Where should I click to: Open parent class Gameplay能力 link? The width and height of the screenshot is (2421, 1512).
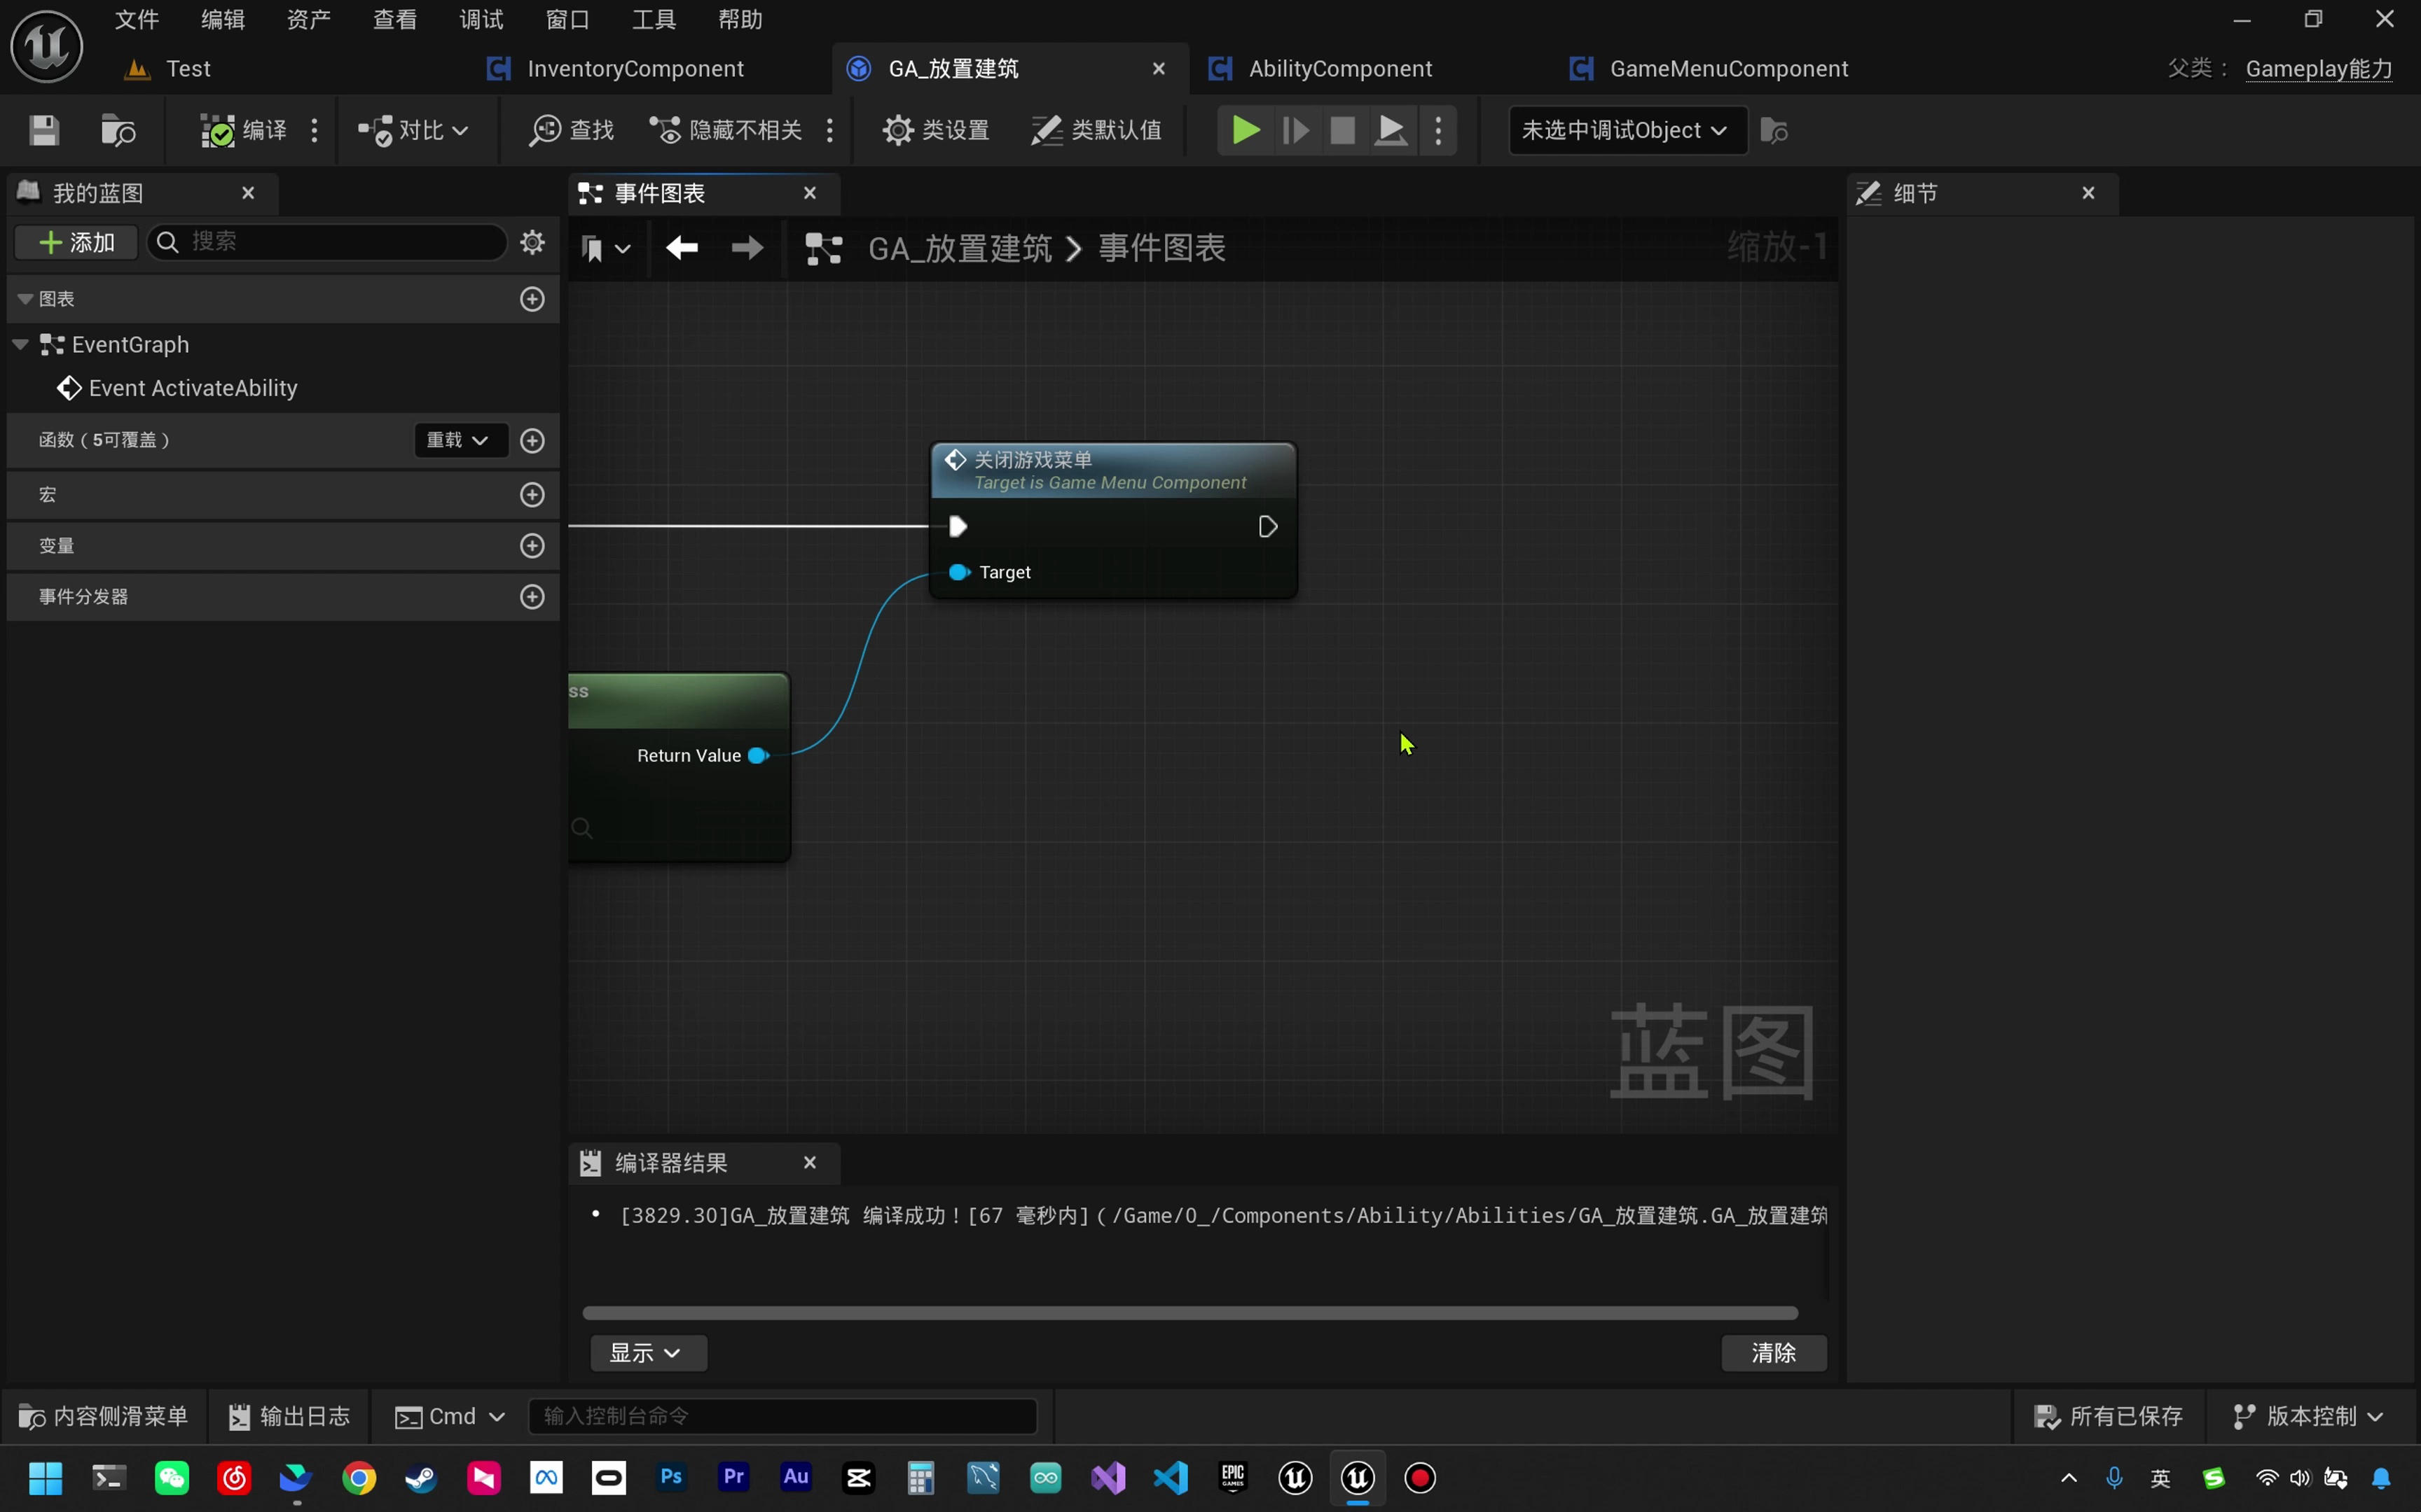click(2318, 68)
